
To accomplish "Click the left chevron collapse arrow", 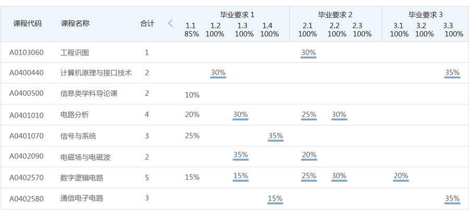I will coord(170,23).
